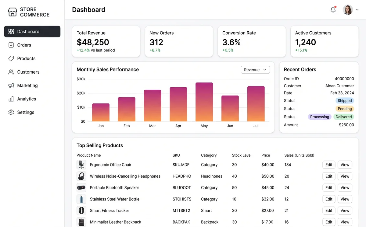Image resolution: width=366 pixels, height=227 pixels.
Task: Click the Jan bar in sales chart
Action: pyautogui.click(x=101, y=113)
